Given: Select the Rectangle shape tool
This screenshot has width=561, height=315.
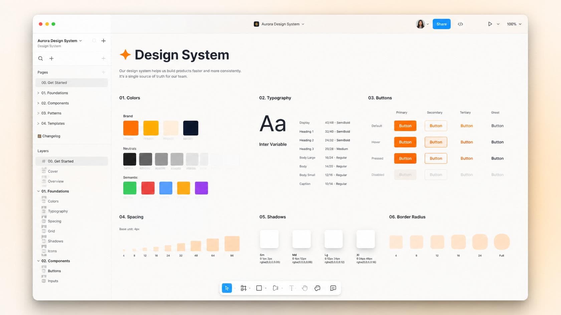Looking at the screenshot, I should pos(259,288).
